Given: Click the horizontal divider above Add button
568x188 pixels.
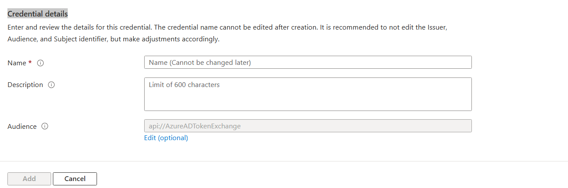Looking at the screenshot, I should point(284,161).
